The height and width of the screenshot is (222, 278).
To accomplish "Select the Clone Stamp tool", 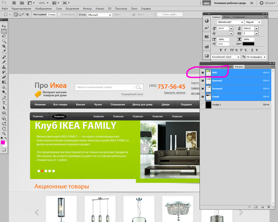I will (4, 67).
